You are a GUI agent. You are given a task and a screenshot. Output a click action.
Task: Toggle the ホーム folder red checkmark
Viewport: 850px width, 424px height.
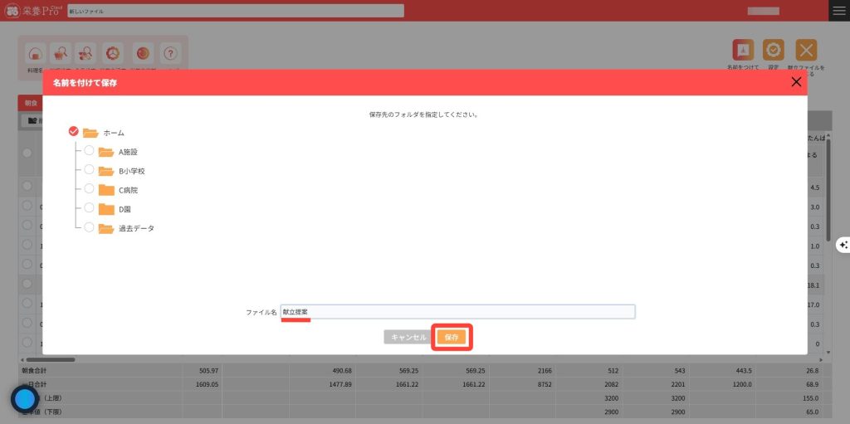74,132
